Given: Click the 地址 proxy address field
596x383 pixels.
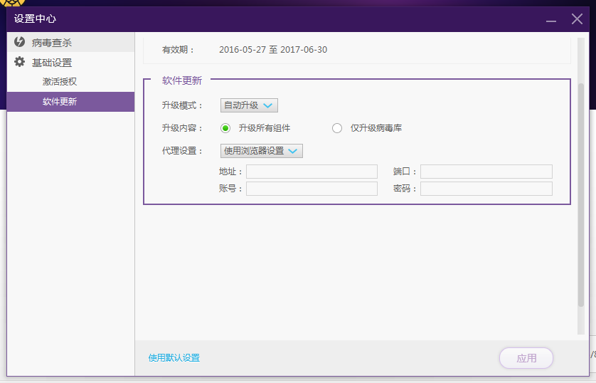Looking at the screenshot, I should 312,172.
